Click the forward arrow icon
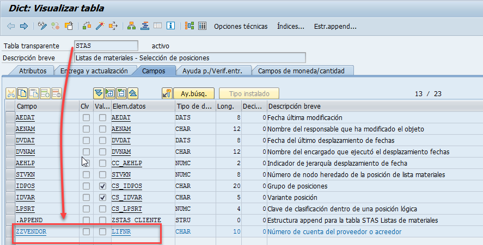The image size is (483, 245). [x=24, y=26]
